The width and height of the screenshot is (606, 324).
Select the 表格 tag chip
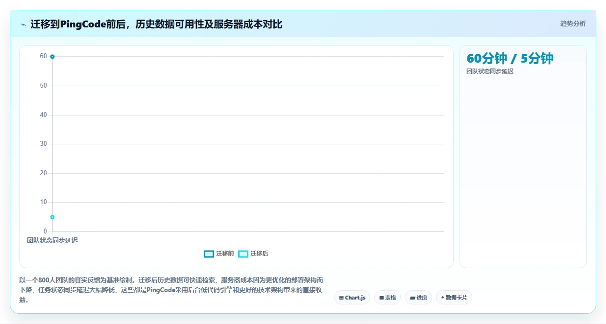(388, 298)
